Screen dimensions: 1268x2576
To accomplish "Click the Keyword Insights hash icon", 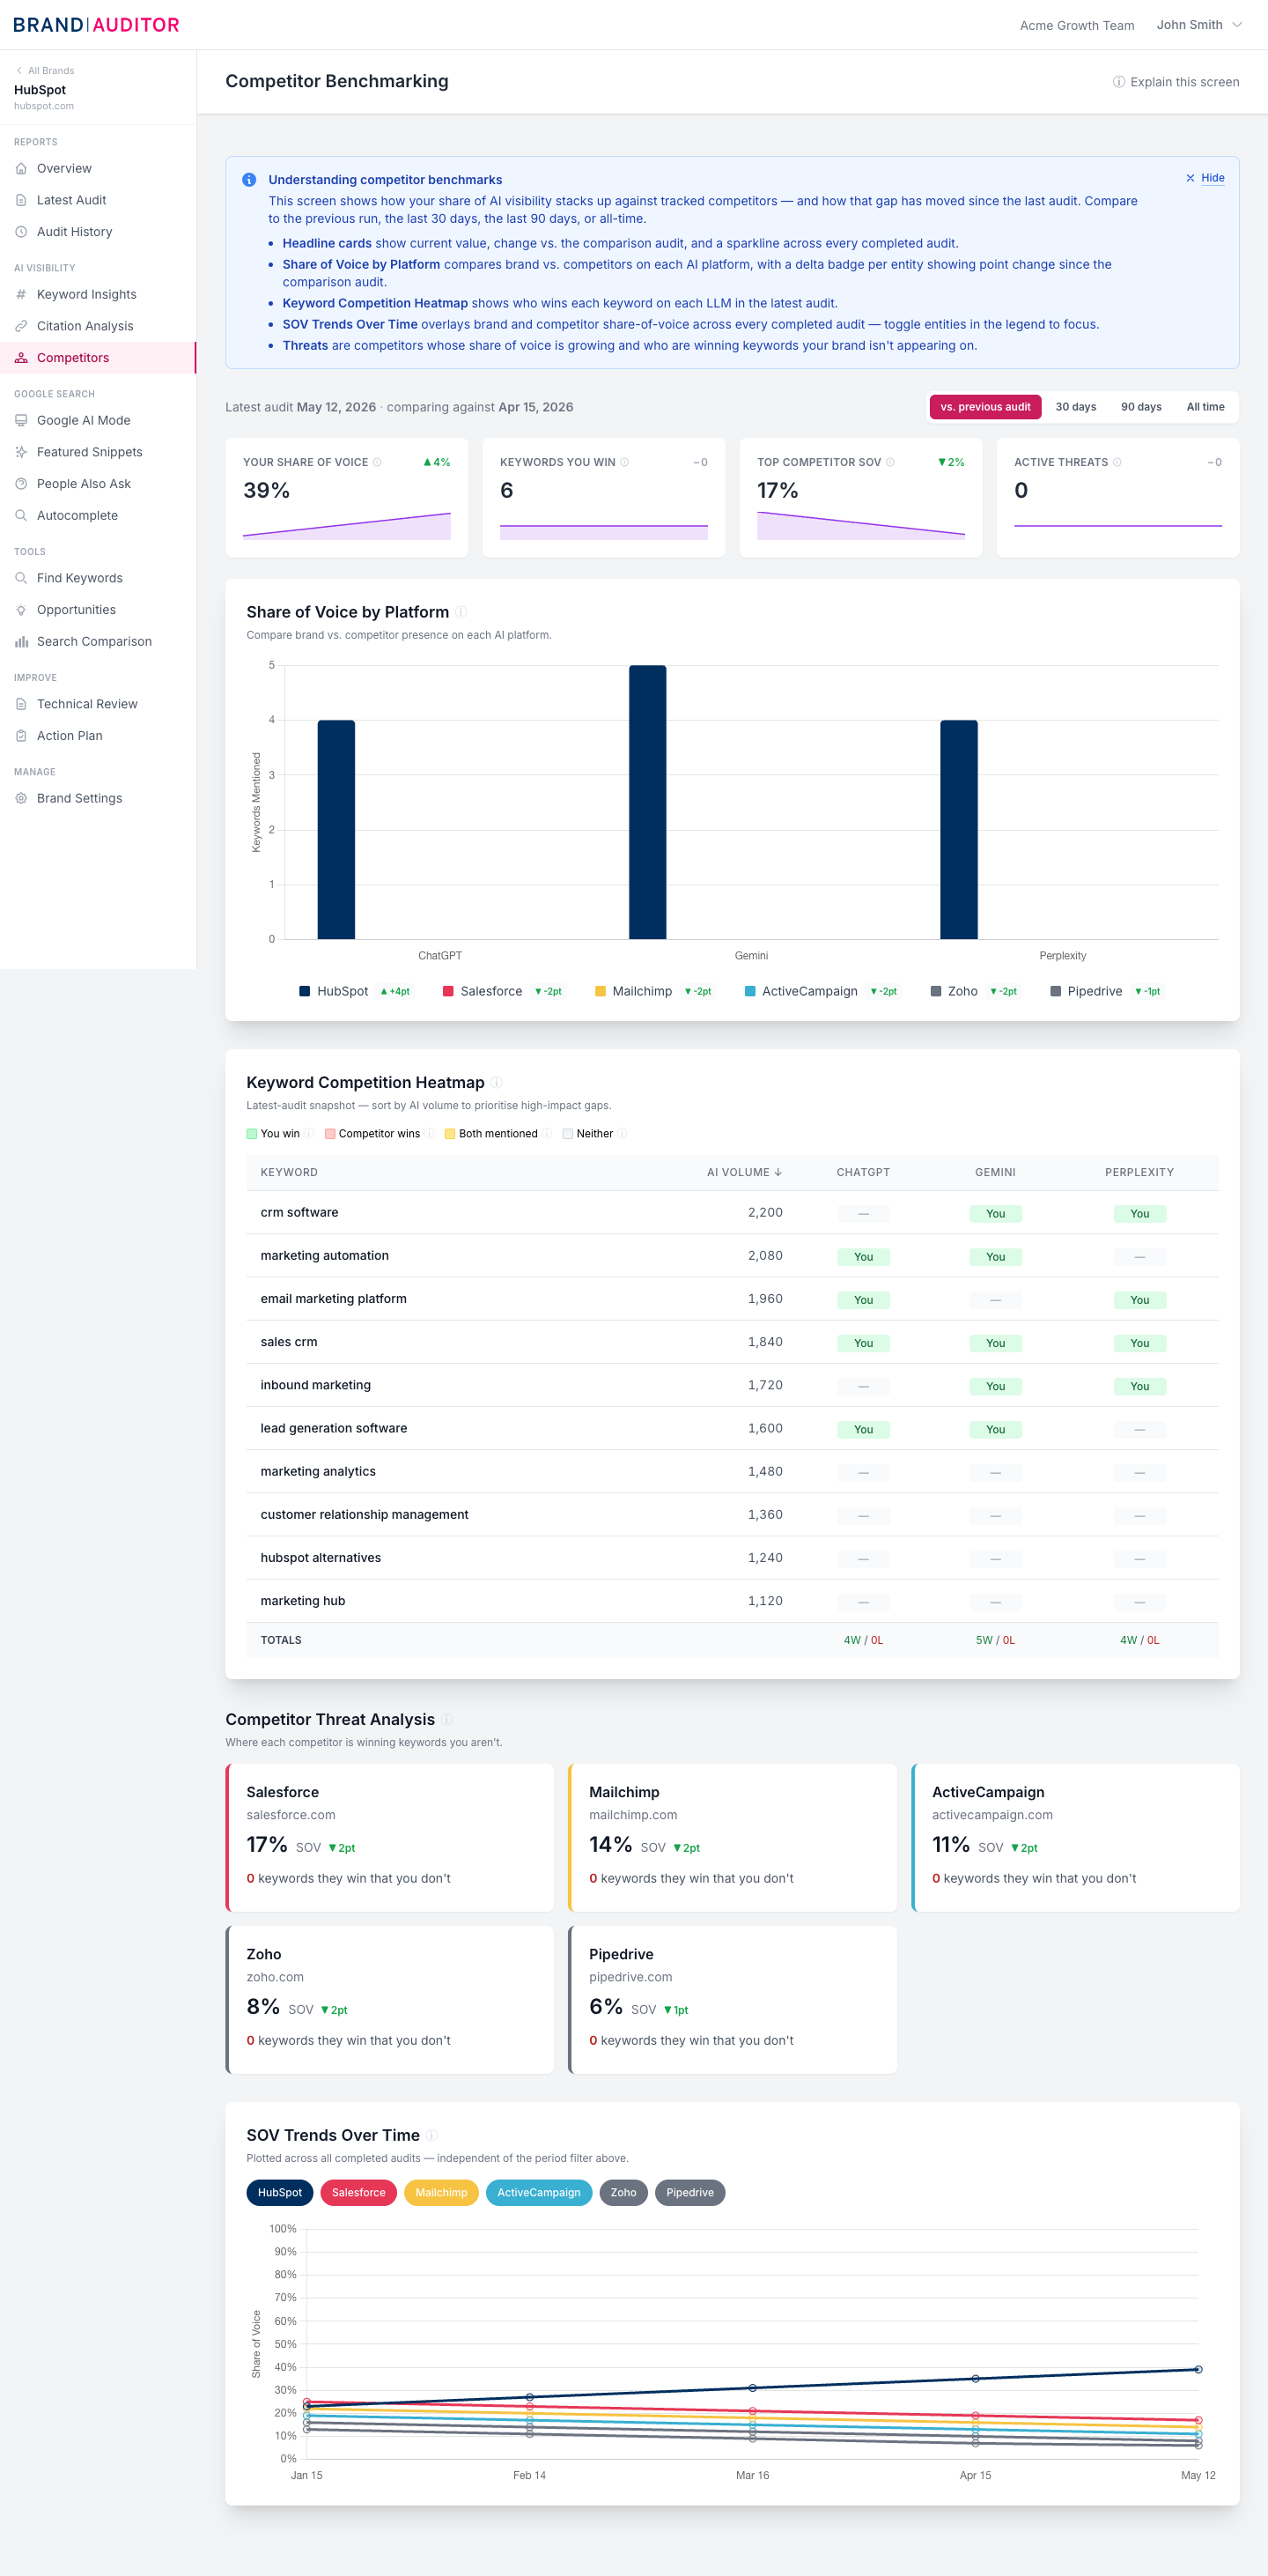I will pyautogui.click(x=21, y=294).
